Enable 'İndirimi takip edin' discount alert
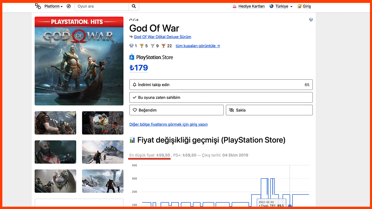The image size is (372, 209). 221,85
